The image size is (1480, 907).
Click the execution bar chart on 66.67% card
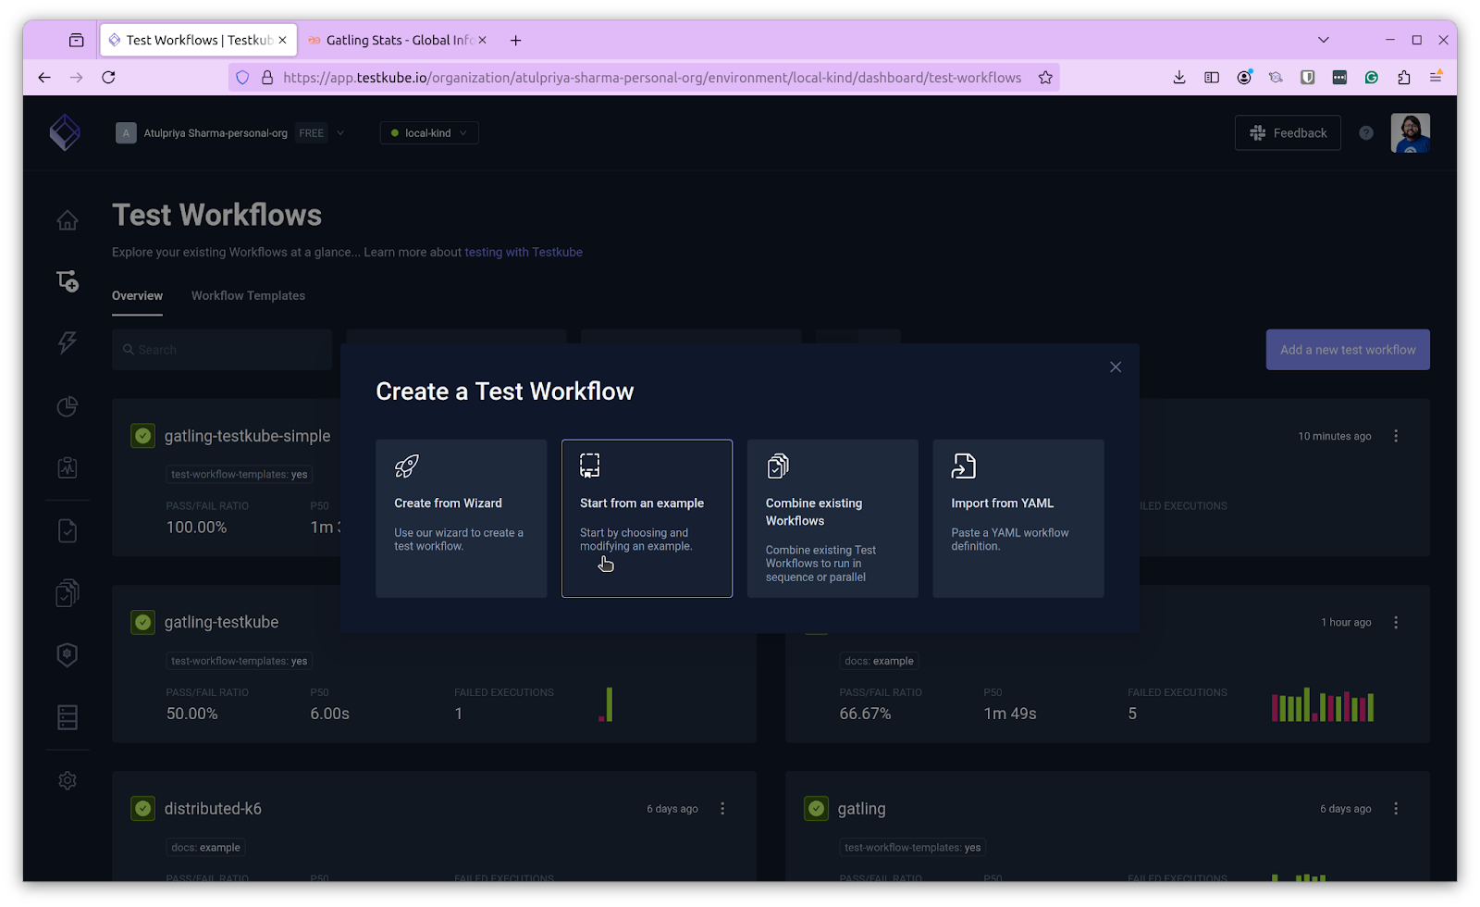click(x=1323, y=704)
